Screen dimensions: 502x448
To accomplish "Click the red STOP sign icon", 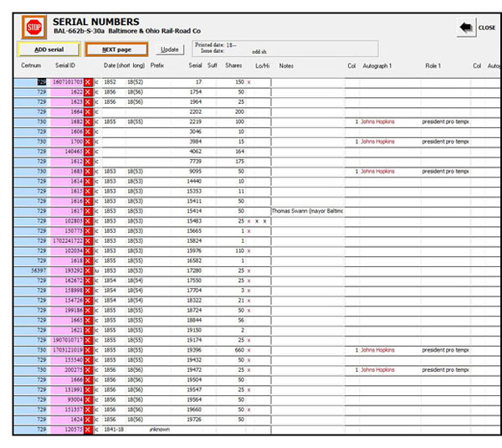I will [34, 28].
